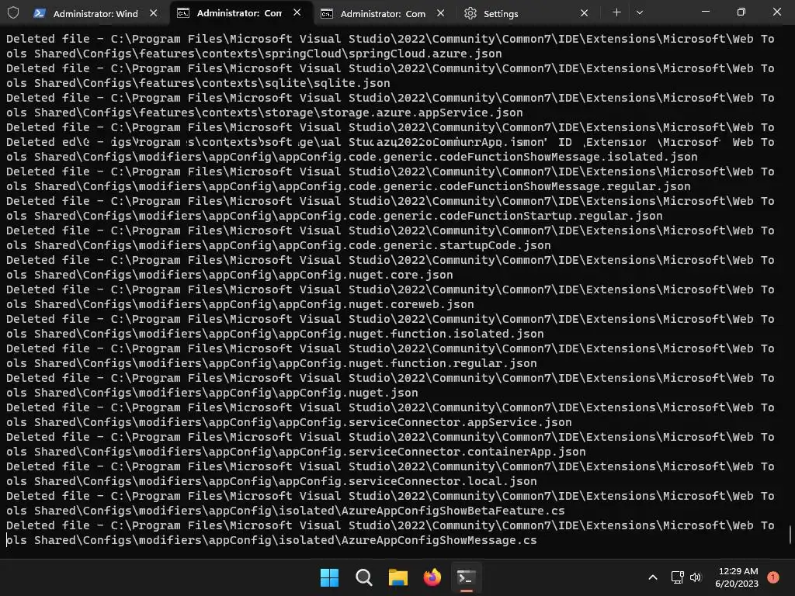Click the appConfig.nuget.coreweb.json line
Image resolution: width=795 pixels, height=596 pixels.
[x=241, y=304]
